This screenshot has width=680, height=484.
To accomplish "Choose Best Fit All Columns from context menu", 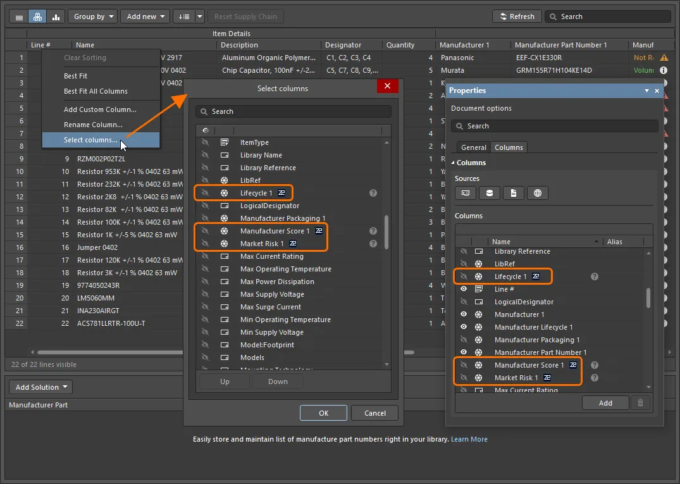I will [x=96, y=91].
